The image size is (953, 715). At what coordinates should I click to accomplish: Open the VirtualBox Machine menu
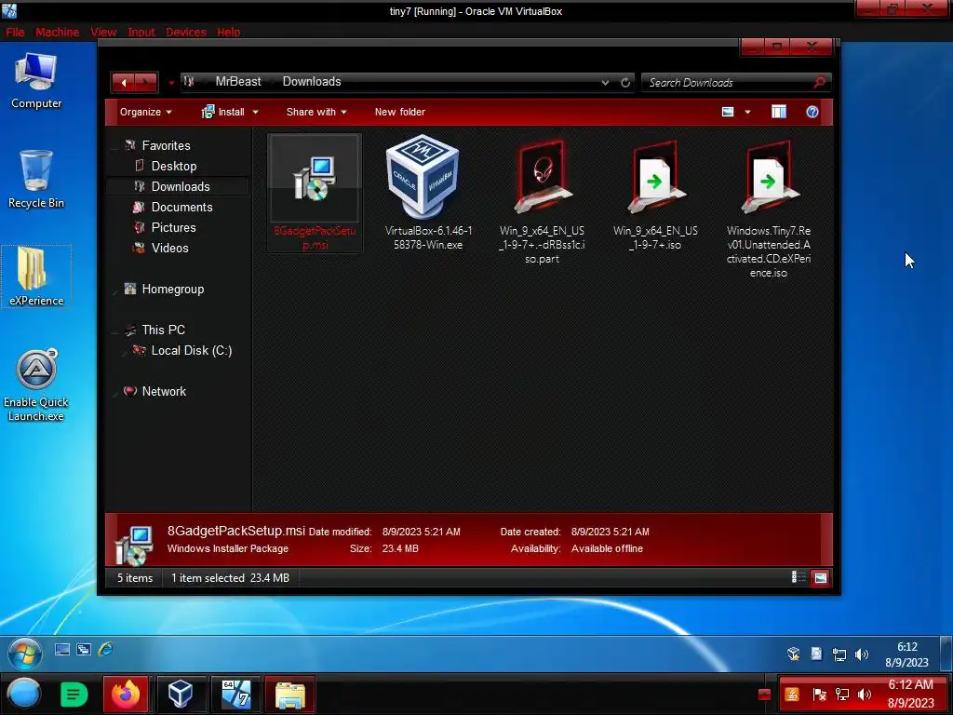coord(57,33)
